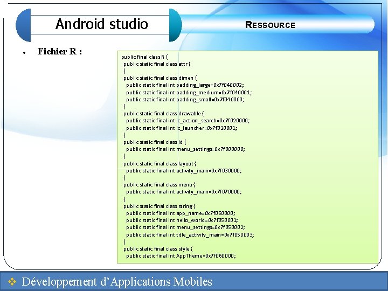Click the line with menu_settings=0x7f080000
The image size is (388, 291).
tap(185, 149)
